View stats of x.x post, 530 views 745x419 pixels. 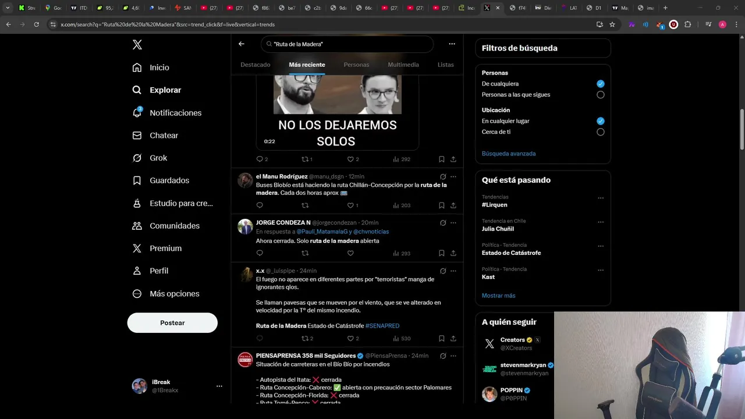click(402, 339)
